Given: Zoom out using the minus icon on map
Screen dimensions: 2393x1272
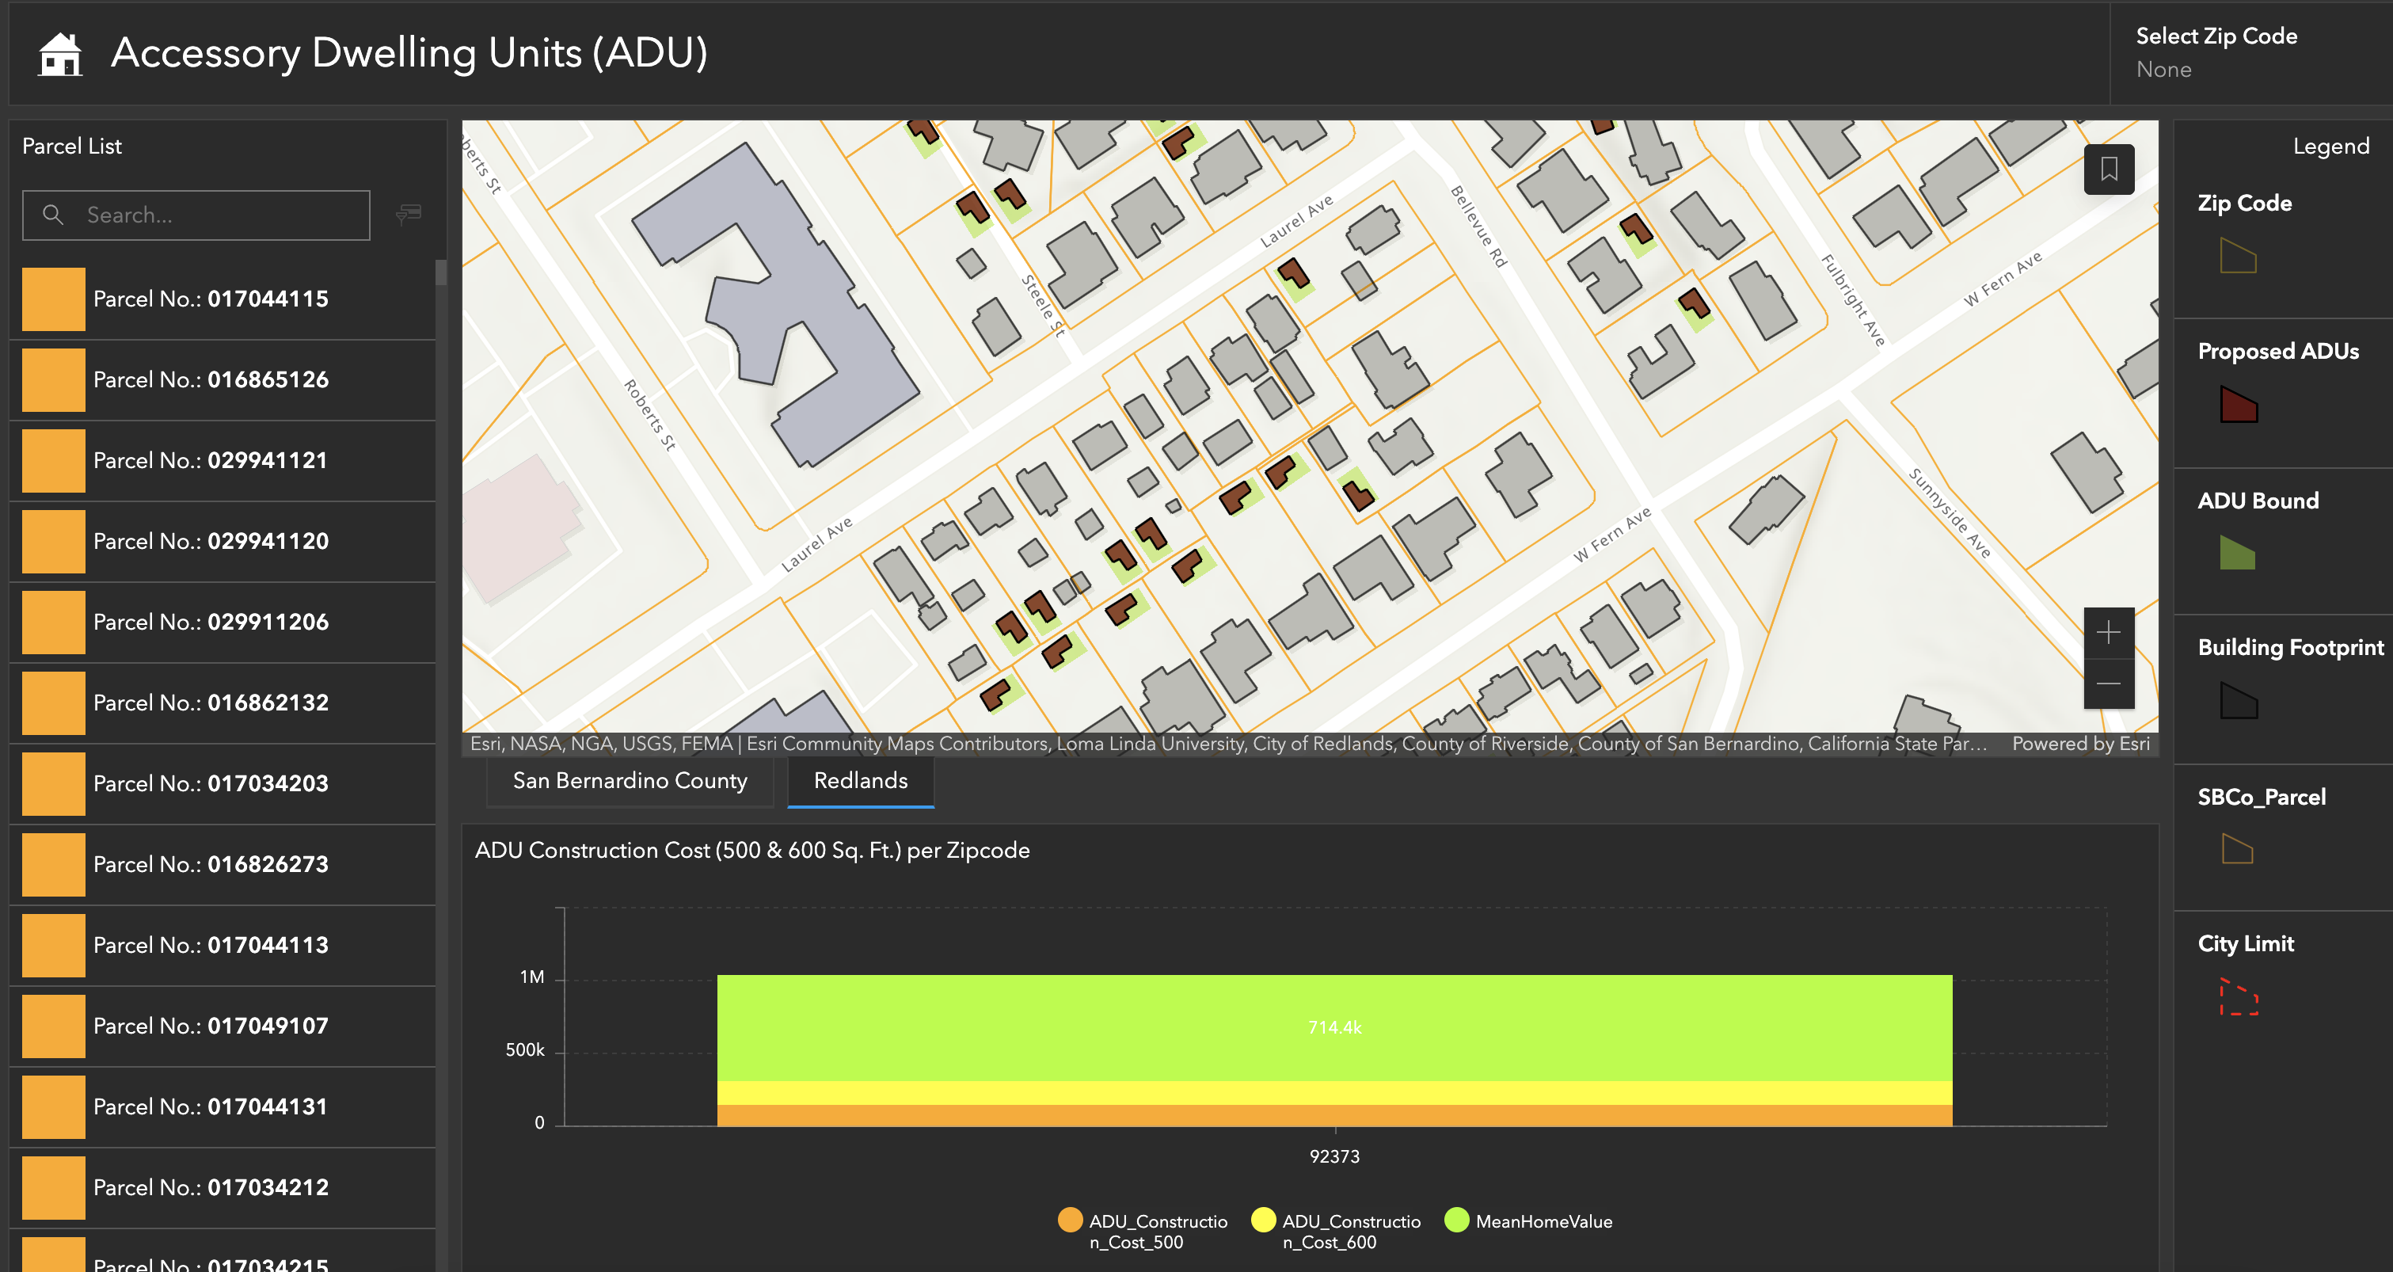Looking at the screenshot, I should click(2109, 684).
